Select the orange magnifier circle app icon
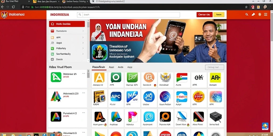Viewport: 273px width, 136px height. (x=149, y=77)
